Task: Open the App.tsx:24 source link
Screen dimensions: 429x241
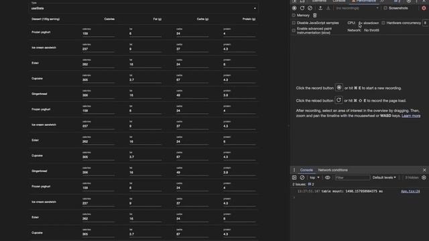Action: (410, 191)
